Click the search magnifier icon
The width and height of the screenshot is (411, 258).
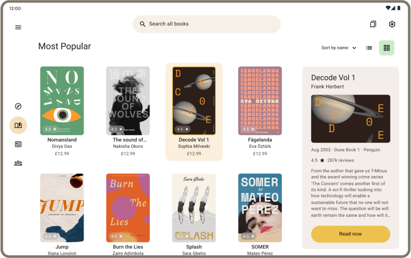pyautogui.click(x=143, y=24)
